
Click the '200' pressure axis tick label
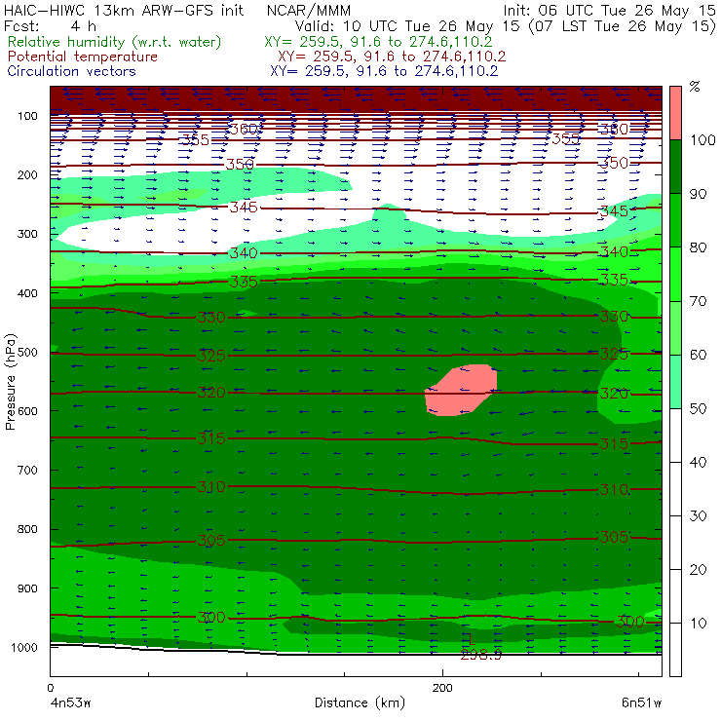point(27,174)
